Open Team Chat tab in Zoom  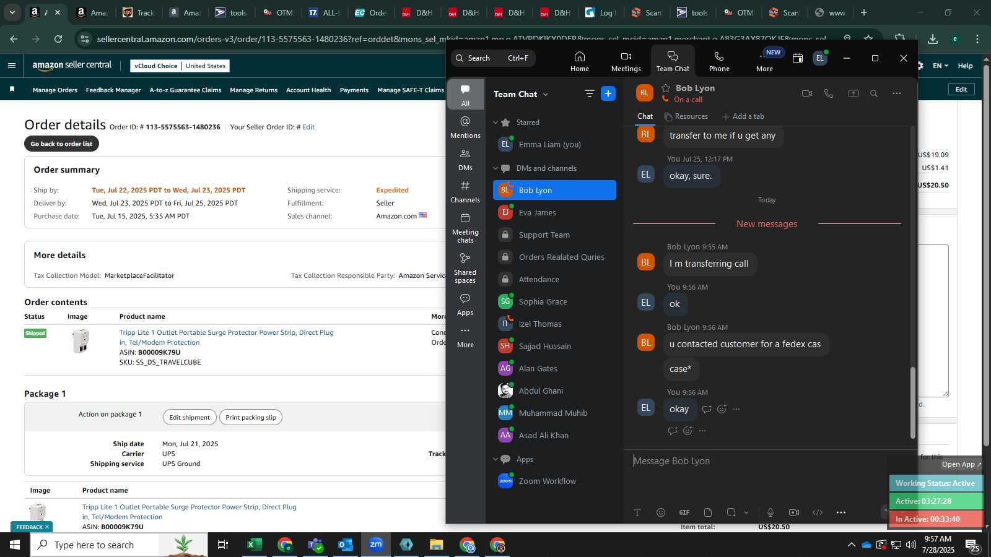click(x=673, y=61)
